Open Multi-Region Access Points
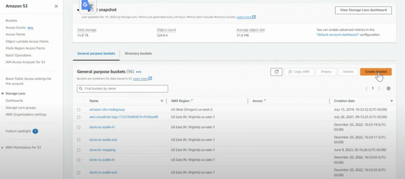Image resolution: width=405 pixels, height=179 pixels. (26, 48)
